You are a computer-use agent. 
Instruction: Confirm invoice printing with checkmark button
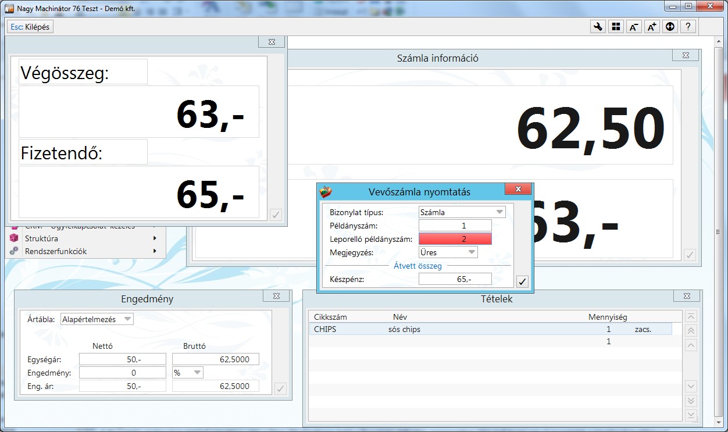522,282
